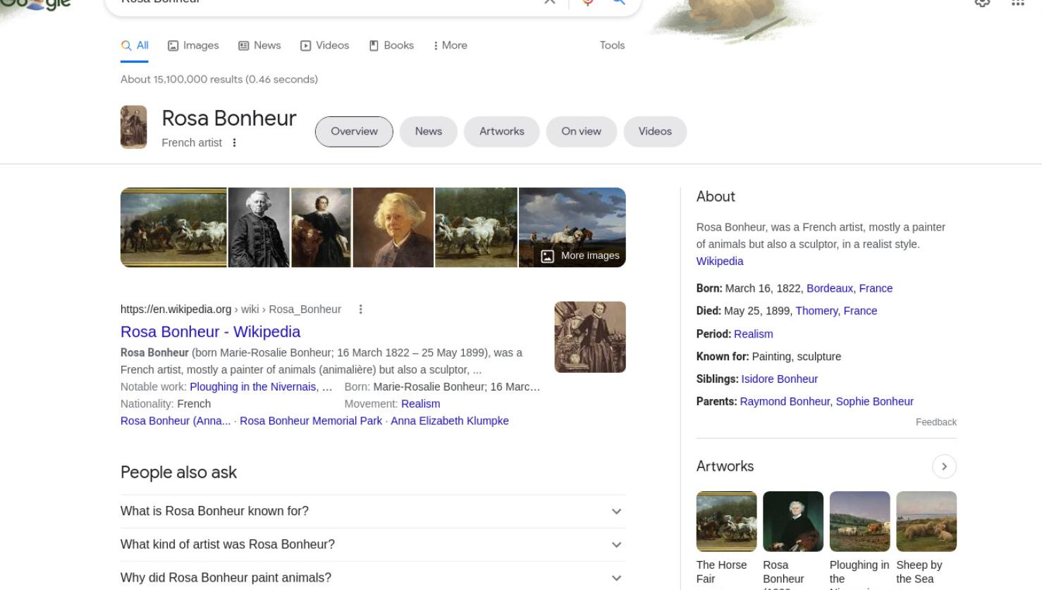Follow the Isidore Bonheur sibling link

click(x=779, y=379)
